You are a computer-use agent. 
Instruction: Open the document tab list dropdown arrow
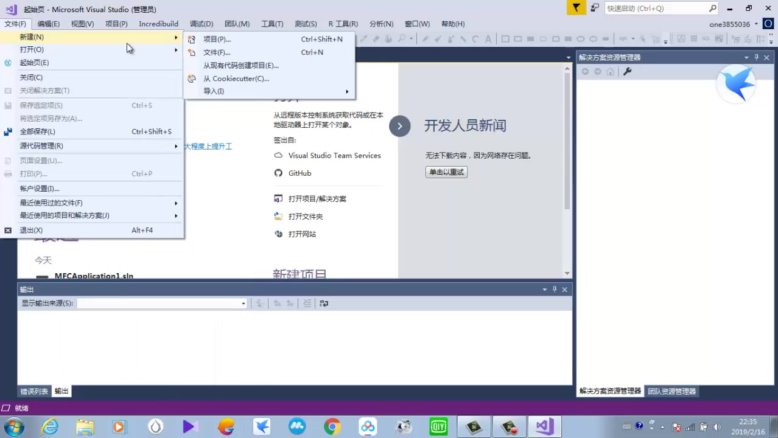point(567,57)
